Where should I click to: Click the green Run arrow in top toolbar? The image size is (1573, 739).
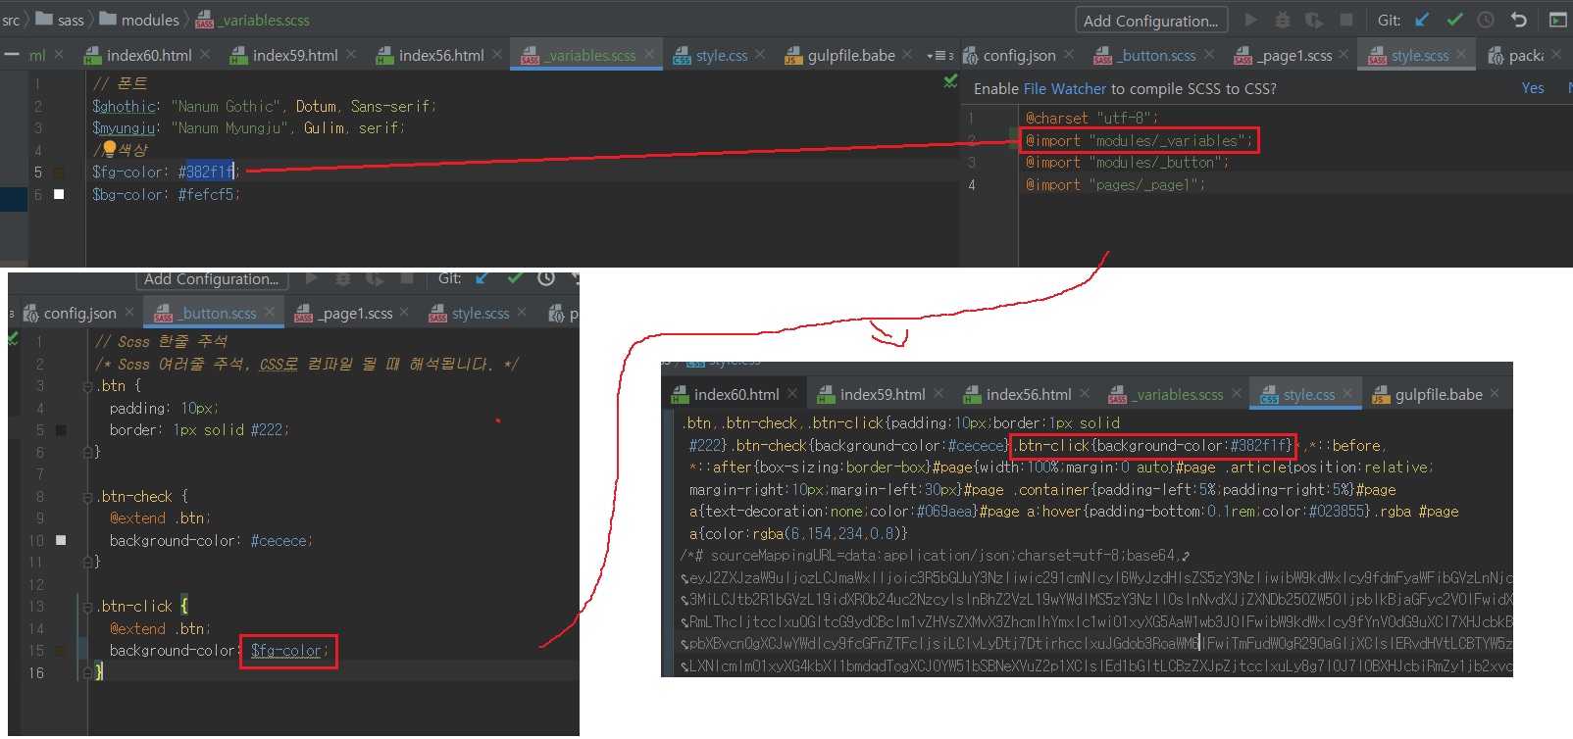(1250, 20)
